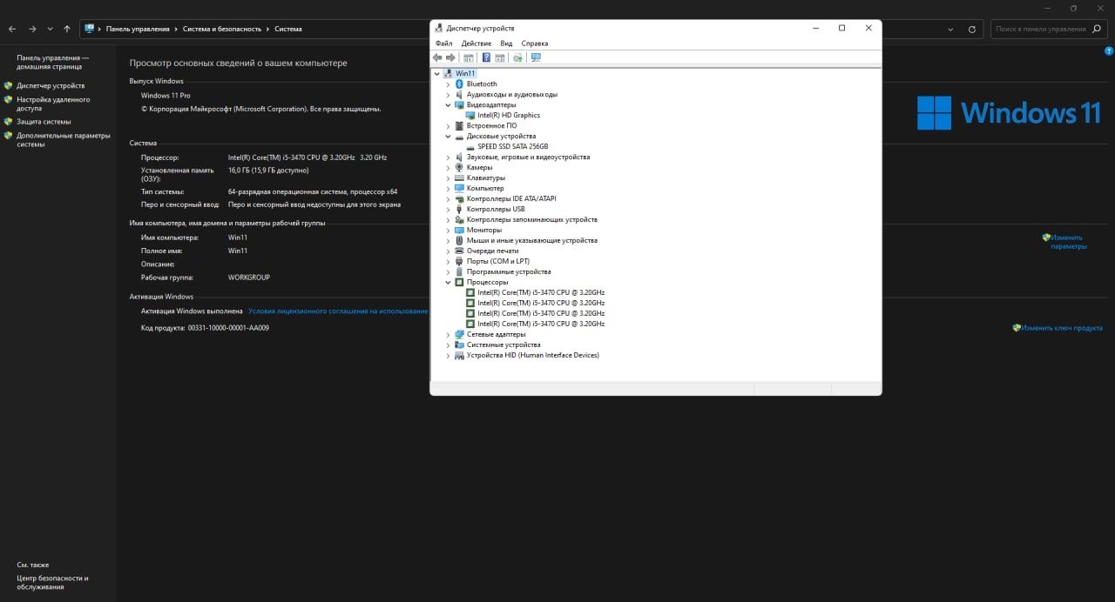
Task: Refresh the Control Panel address bar
Action: [973, 29]
